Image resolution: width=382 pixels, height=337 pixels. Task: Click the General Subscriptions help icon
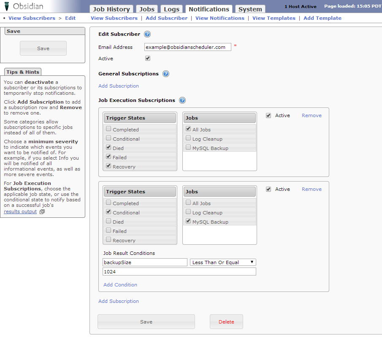coord(166,74)
